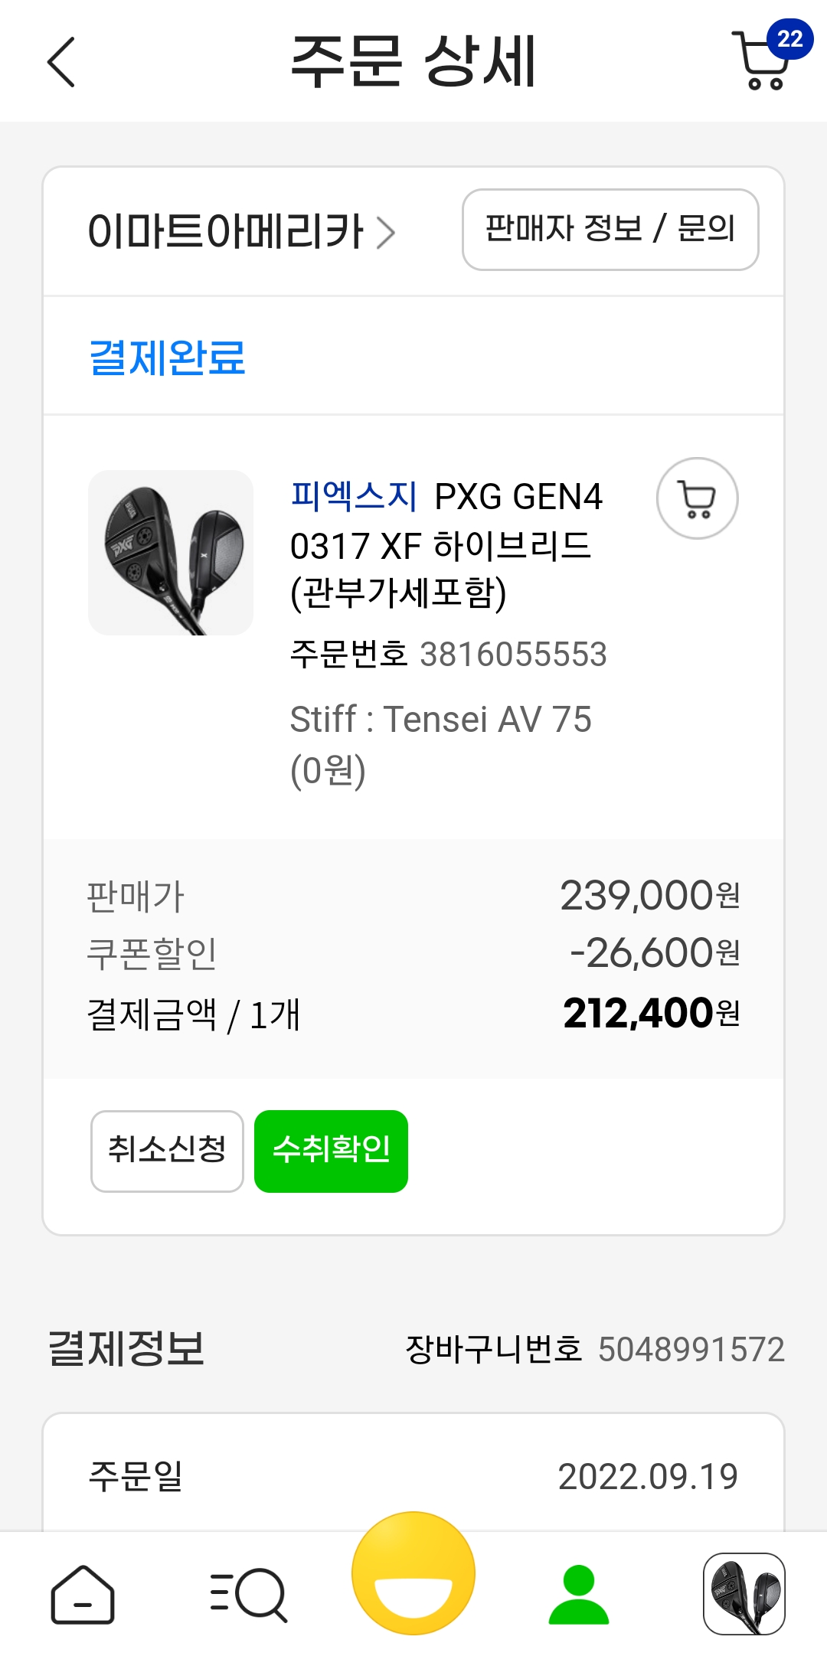The height and width of the screenshot is (1656, 827).
Task: Open the category search icon
Action: [248, 1595]
